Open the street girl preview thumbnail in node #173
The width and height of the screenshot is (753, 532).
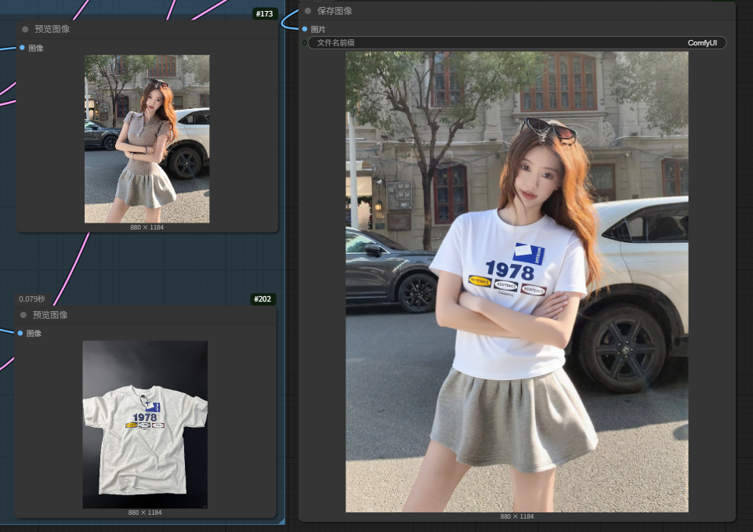[147, 139]
